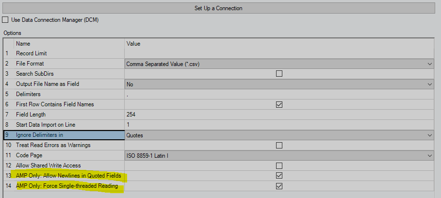The image size is (441, 198).
Task: Click the Start Data Import on Line value
Action: point(279,125)
